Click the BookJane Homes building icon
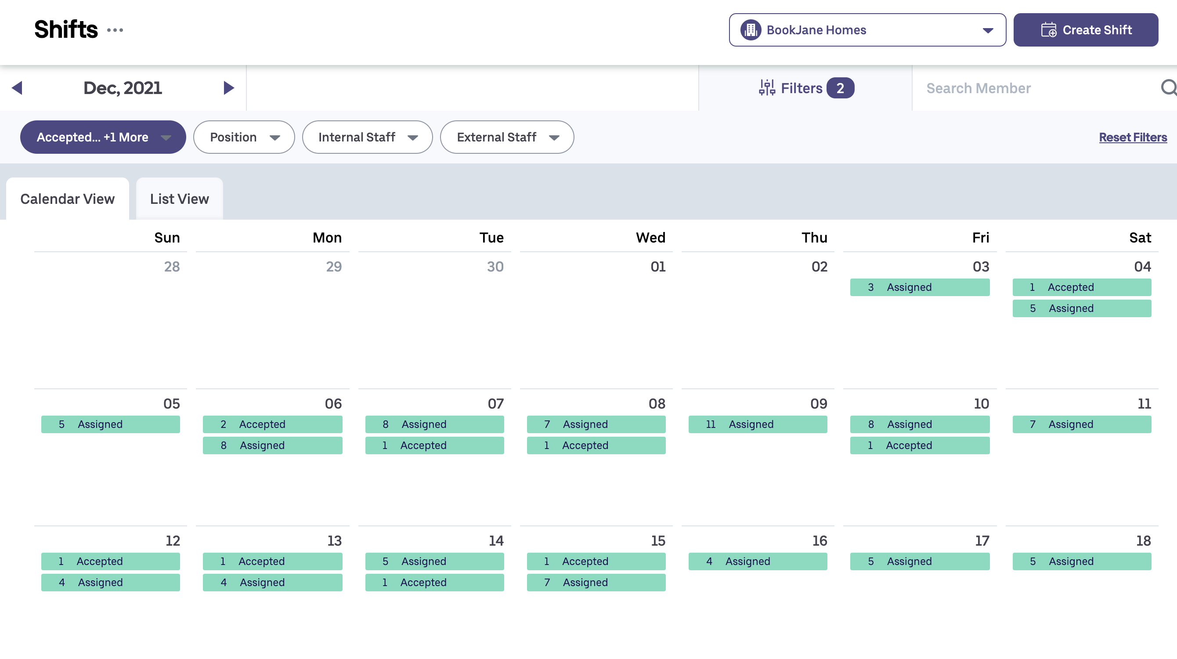1177x659 pixels. (x=751, y=30)
